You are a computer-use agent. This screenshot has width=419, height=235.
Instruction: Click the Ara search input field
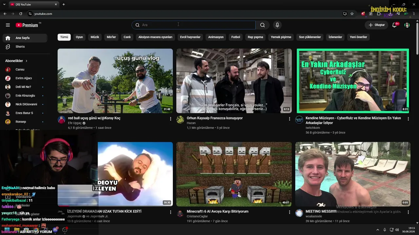click(x=194, y=25)
